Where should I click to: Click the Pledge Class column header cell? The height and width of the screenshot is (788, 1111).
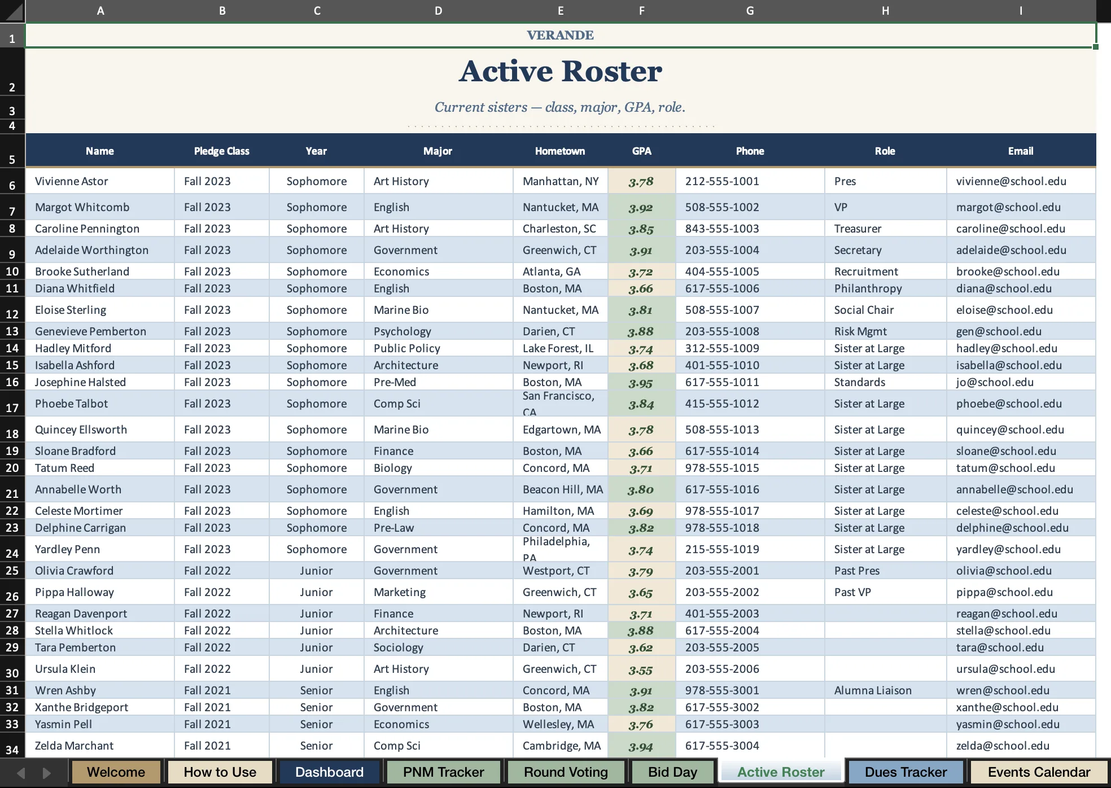[222, 151]
